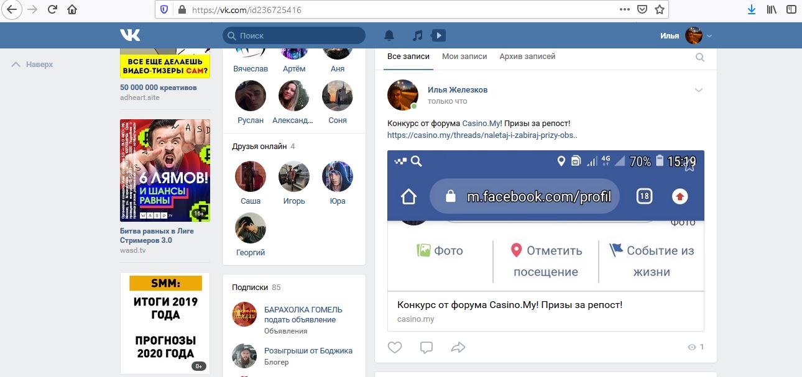Click the video player icon in header
Screen dimensions: 802x377
[x=438, y=35]
